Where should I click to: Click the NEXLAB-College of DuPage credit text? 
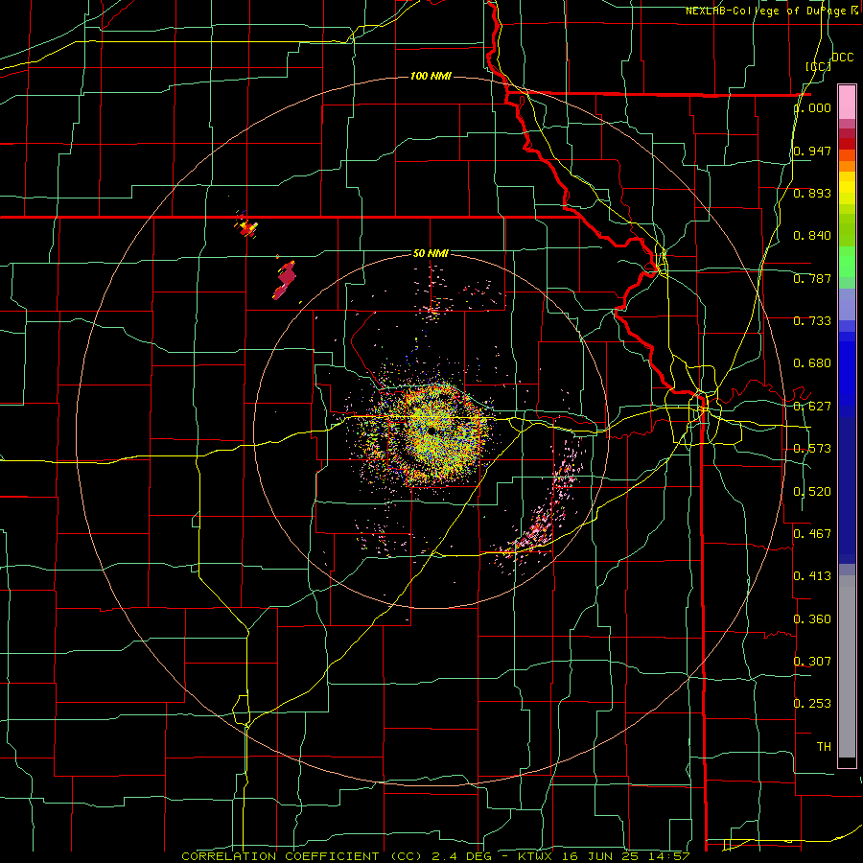coord(771,11)
